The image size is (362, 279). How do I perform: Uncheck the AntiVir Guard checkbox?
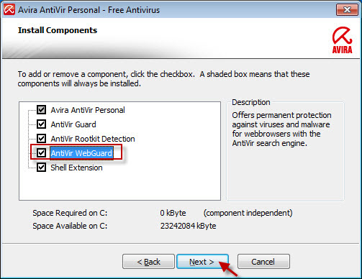[x=41, y=124]
